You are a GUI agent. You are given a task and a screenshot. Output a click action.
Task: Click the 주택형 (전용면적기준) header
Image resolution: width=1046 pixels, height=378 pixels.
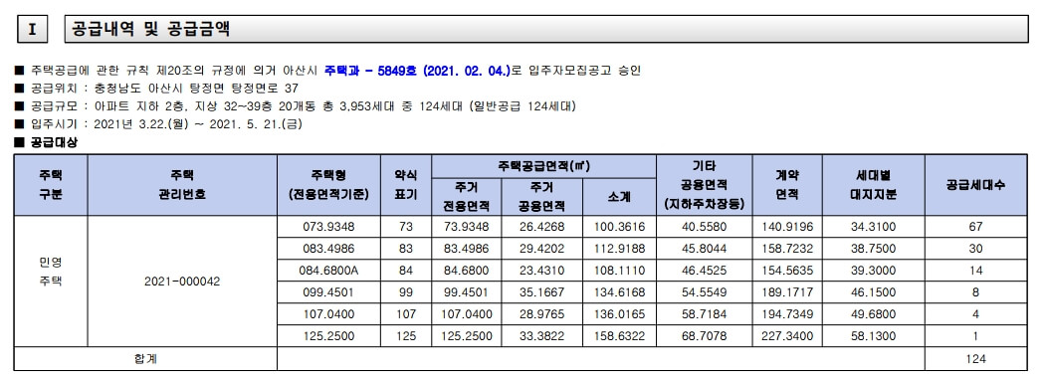click(328, 185)
